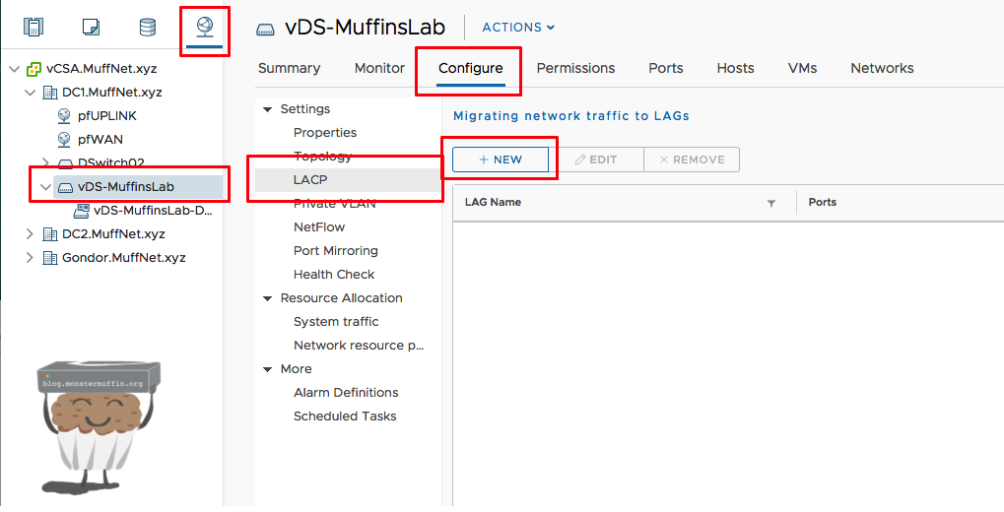Open the Storage inventory icon
The image size is (1004, 512).
pyautogui.click(x=147, y=27)
